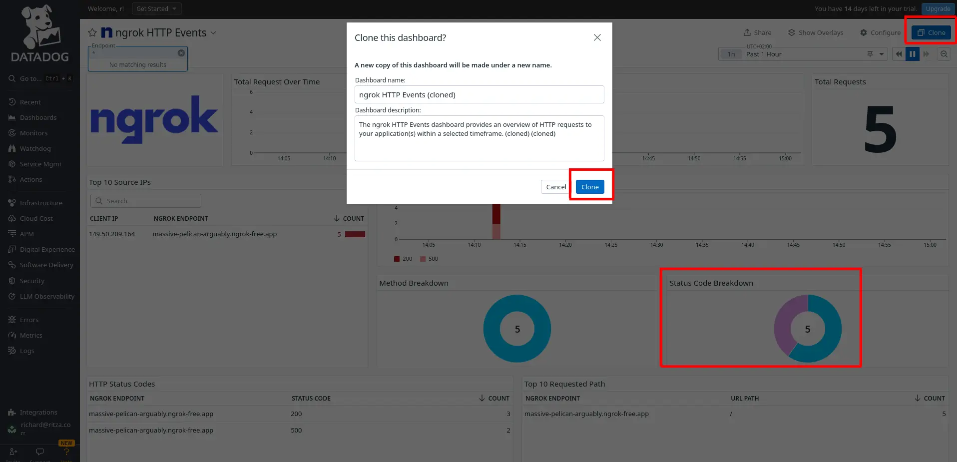
Task: Click the 200 legend color swatch
Action: pos(397,259)
